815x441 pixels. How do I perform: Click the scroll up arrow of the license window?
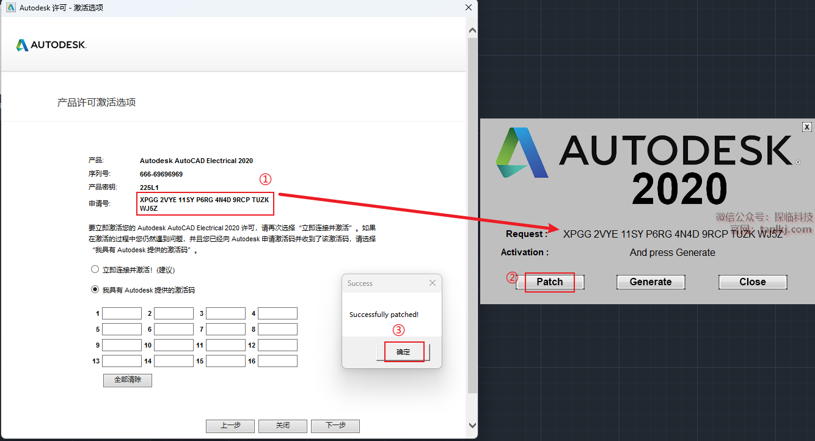tap(472, 30)
